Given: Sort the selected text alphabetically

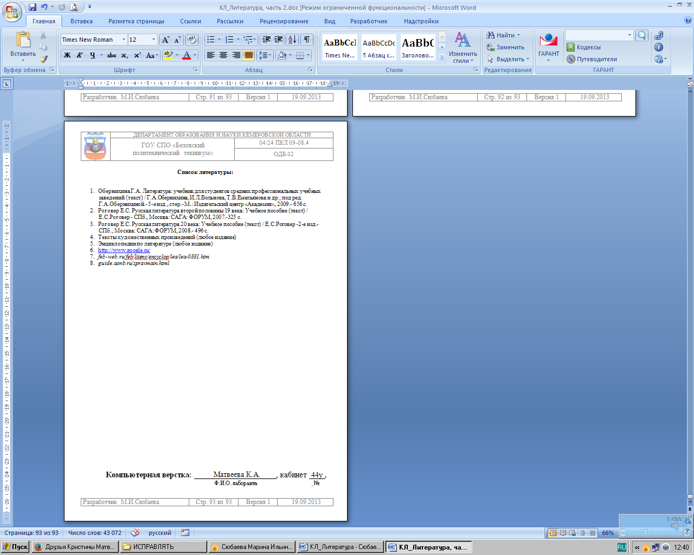Looking at the screenshot, I should coord(292,40).
